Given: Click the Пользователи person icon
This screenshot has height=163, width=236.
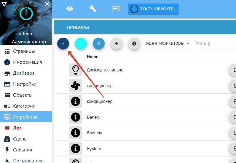Looking at the screenshot, I should (7, 160).
